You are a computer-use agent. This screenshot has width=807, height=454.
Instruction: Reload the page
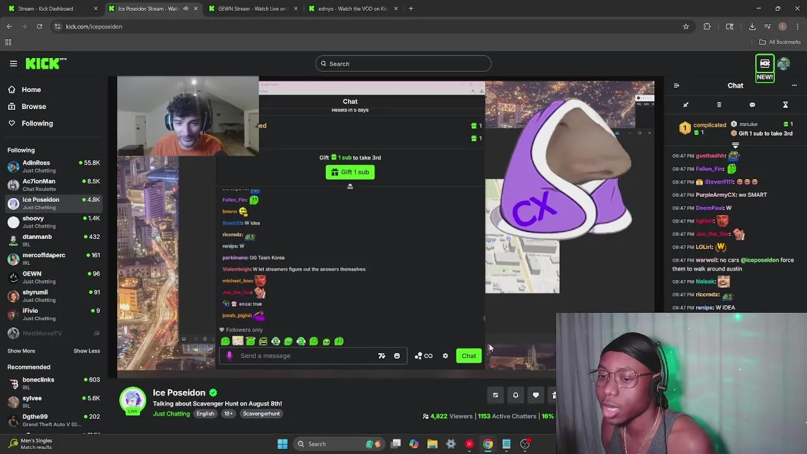(x=39, y=26)
